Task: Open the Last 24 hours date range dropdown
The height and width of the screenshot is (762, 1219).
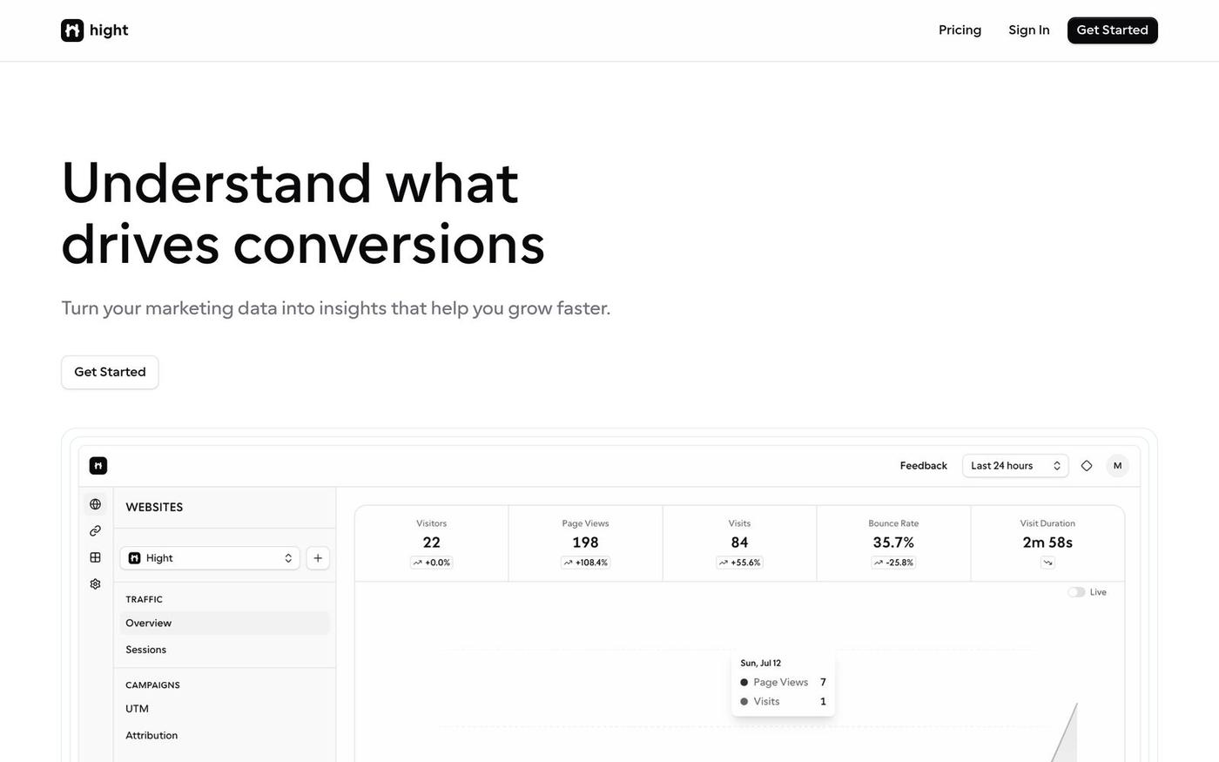Action: [1015, 466]
